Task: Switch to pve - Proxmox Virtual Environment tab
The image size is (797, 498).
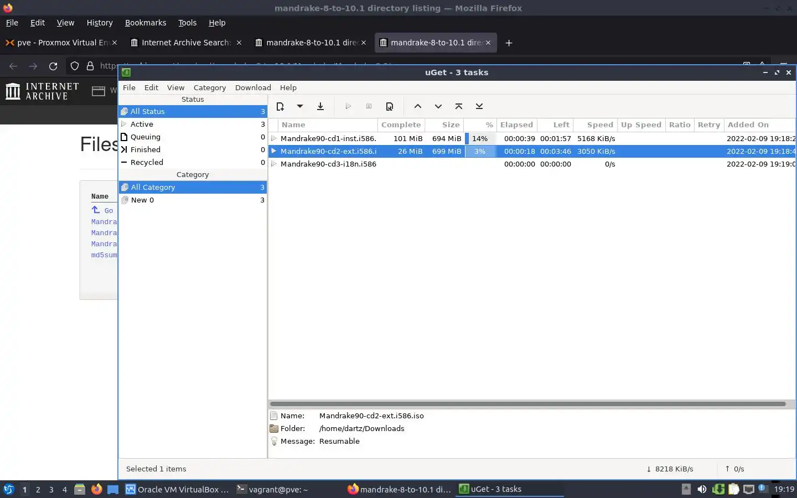Action: (x=61, y=43)
